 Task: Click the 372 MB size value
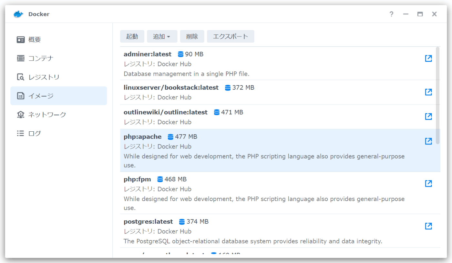(x=243, y=88)
